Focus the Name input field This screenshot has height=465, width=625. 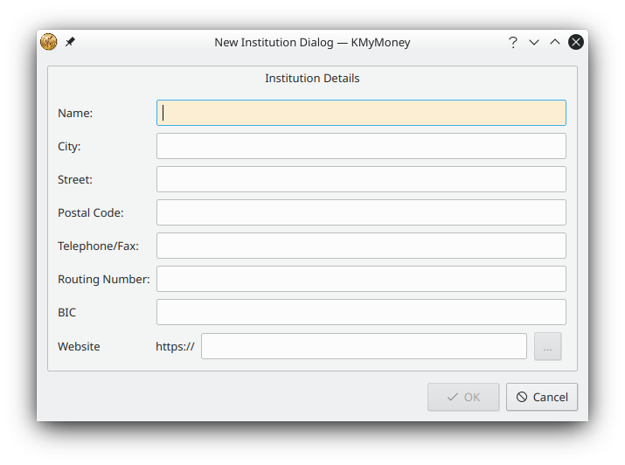coord(361,113)
